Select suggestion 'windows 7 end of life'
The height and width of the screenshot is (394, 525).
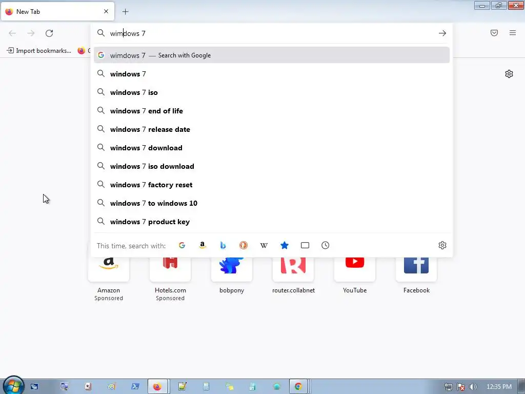point(272,111)
